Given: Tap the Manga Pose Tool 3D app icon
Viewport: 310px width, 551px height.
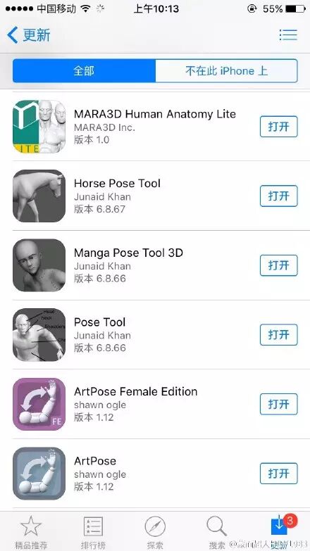Looking at the screenshot, I should (39, 265).
